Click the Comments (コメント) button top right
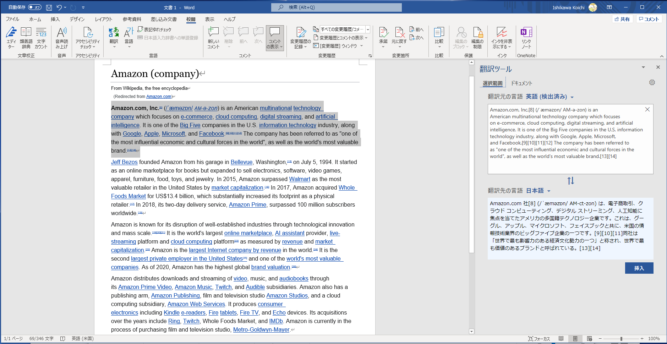The height and width of the screenshot is (344, 667). coord(649,19)
